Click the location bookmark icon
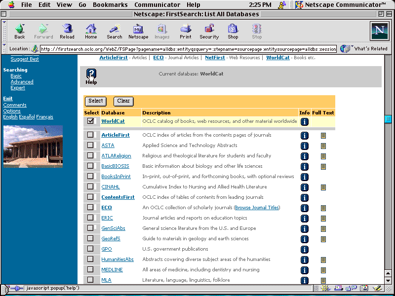Image resolution: width=395 pixels, height=296 pixels. click(x=35, y=48)
